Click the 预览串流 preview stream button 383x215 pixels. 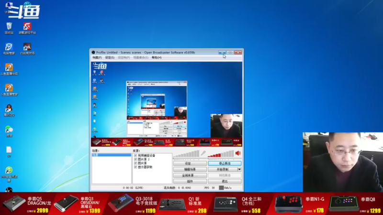click(225, 175)
